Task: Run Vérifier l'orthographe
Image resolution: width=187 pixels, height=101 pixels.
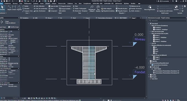Action: (79, 9)
